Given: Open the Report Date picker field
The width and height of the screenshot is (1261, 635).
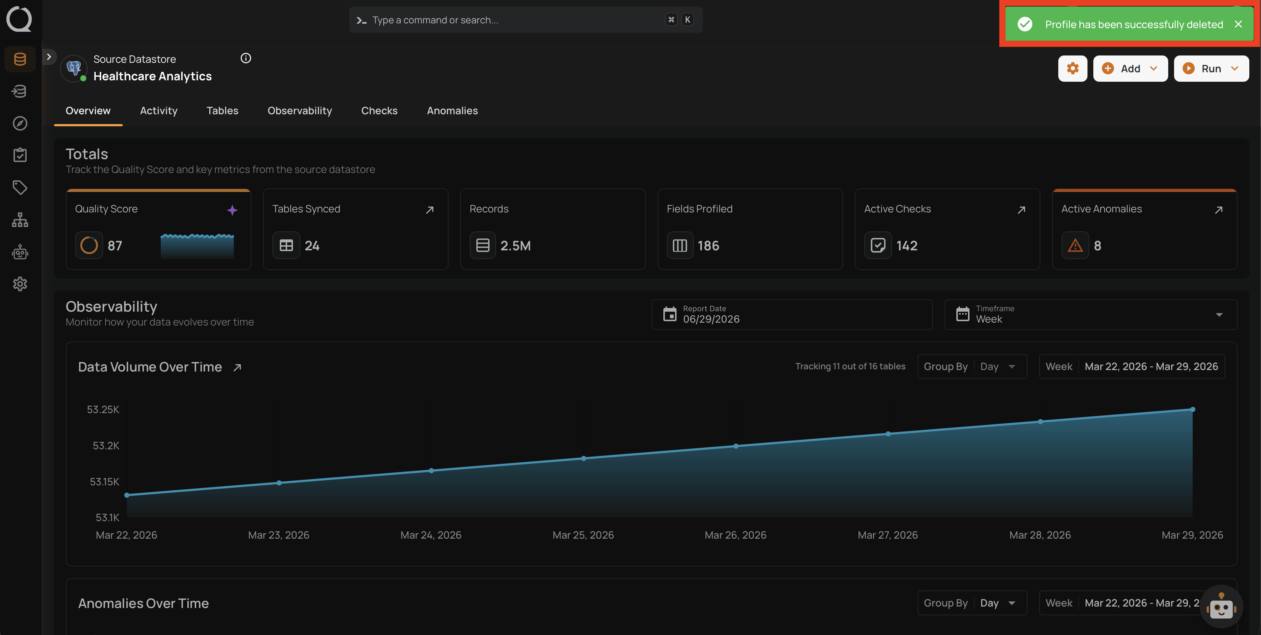Looking at the screenshot, I should (x=792, y=314).
